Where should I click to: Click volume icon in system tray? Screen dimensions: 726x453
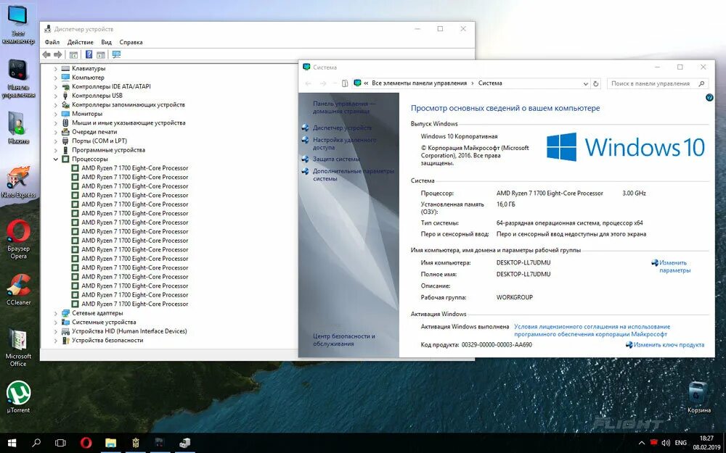(666, 443)
